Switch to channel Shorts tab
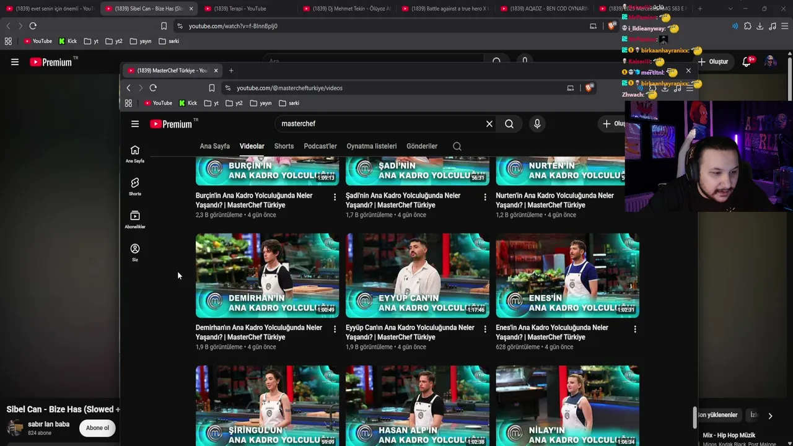793x446 pixels. point(284,146)
